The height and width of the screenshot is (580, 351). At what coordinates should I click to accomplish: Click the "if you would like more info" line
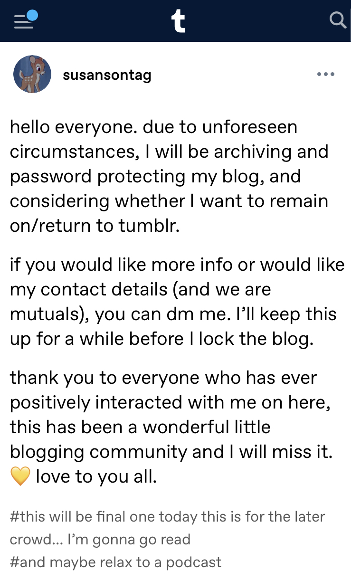coord(177,265)
